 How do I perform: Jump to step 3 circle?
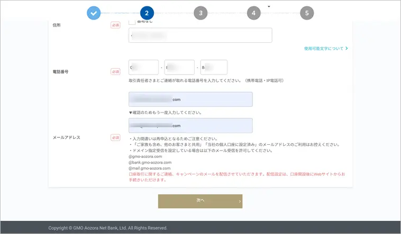click(x=200, y=13)
